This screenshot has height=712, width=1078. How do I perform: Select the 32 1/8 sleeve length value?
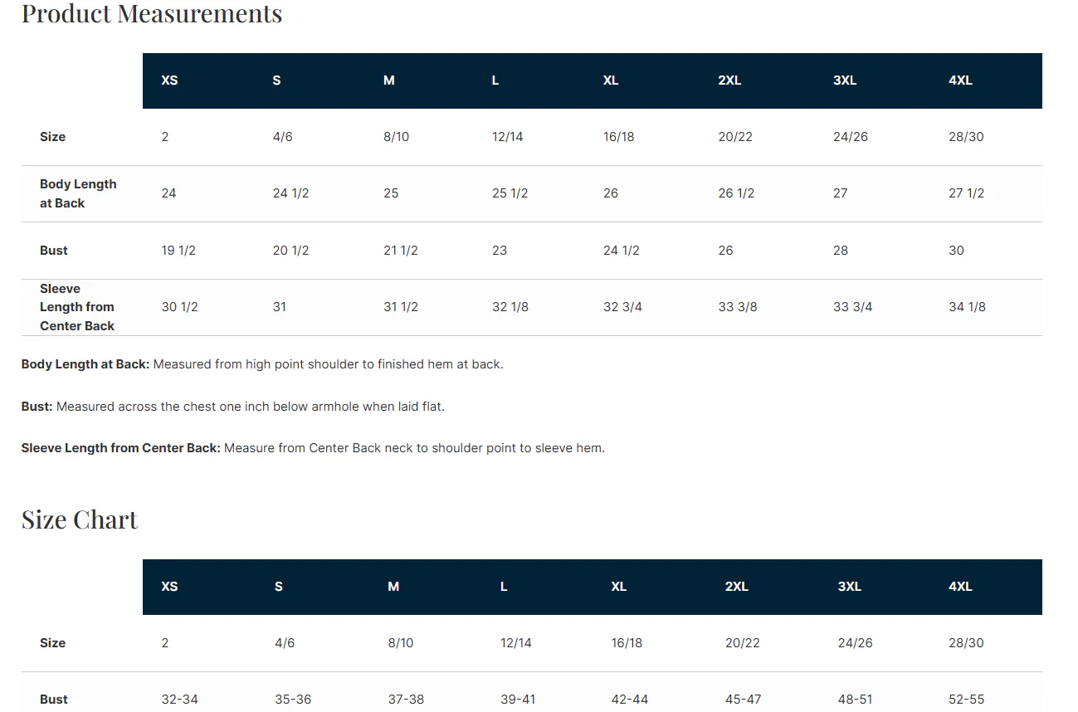point(510,307)
